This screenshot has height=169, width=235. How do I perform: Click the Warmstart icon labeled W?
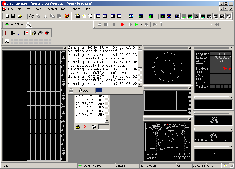click(x=13, y=33)
